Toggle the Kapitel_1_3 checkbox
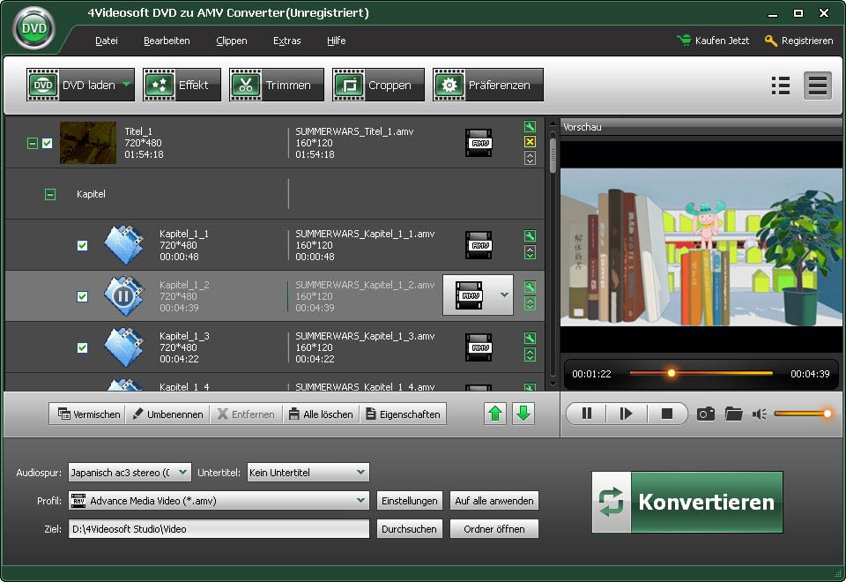This screenshot has height=582, width=846. [82, 347]
